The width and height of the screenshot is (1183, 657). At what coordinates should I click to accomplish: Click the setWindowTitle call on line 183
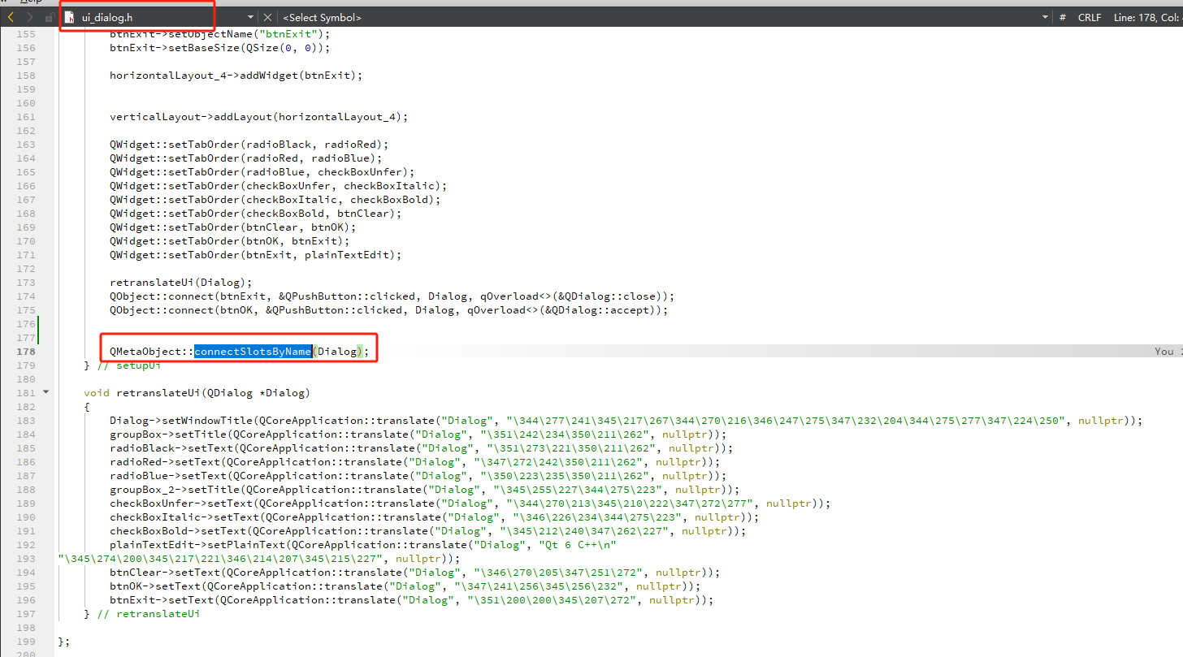(x=208, y=421)
